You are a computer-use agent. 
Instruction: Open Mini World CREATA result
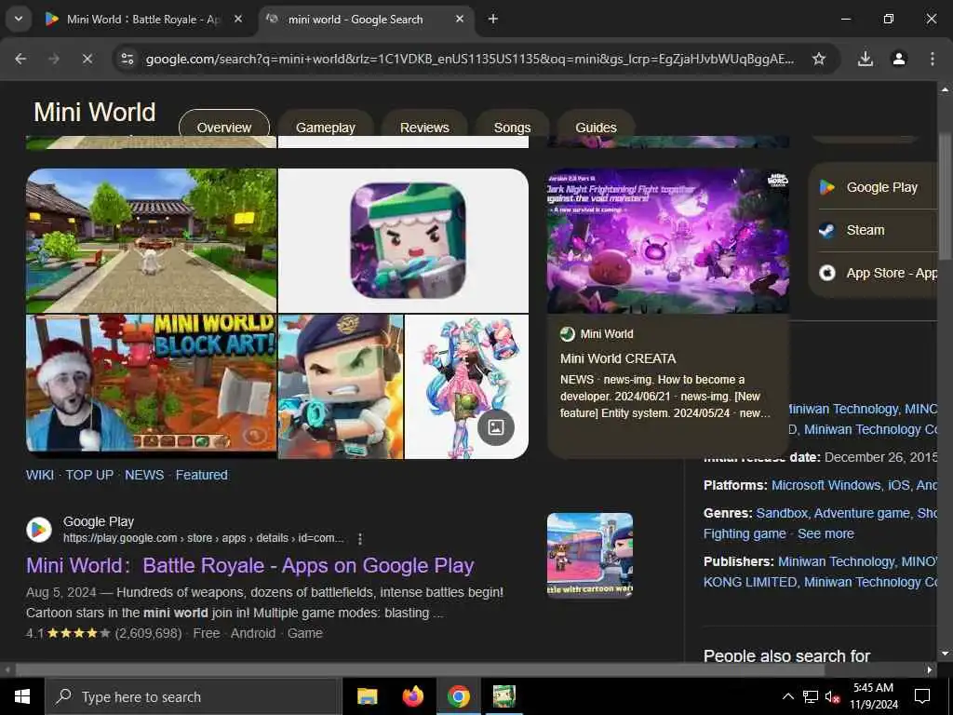coord(618,358)
